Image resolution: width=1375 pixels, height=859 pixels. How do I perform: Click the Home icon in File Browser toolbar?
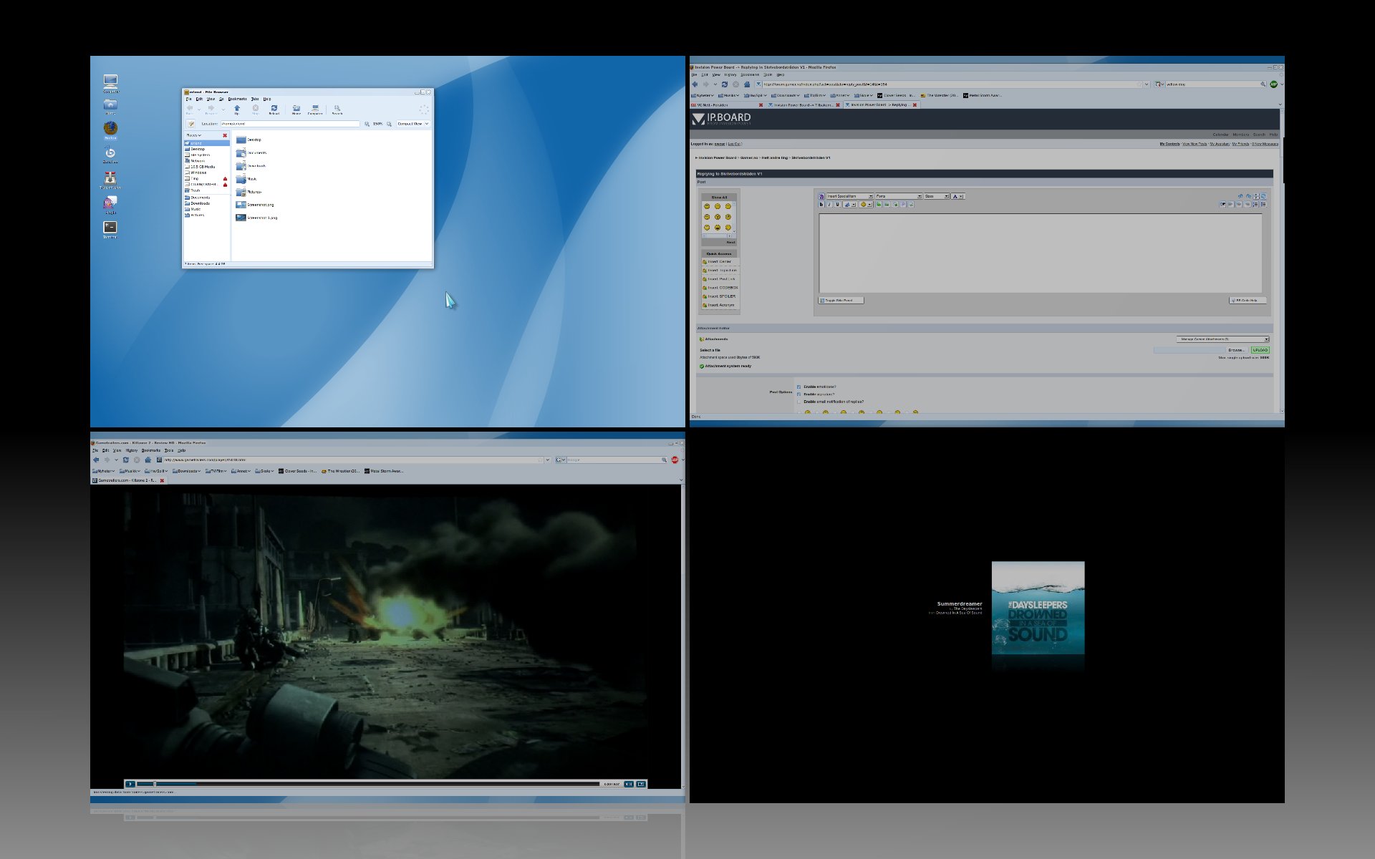point(296,110)
